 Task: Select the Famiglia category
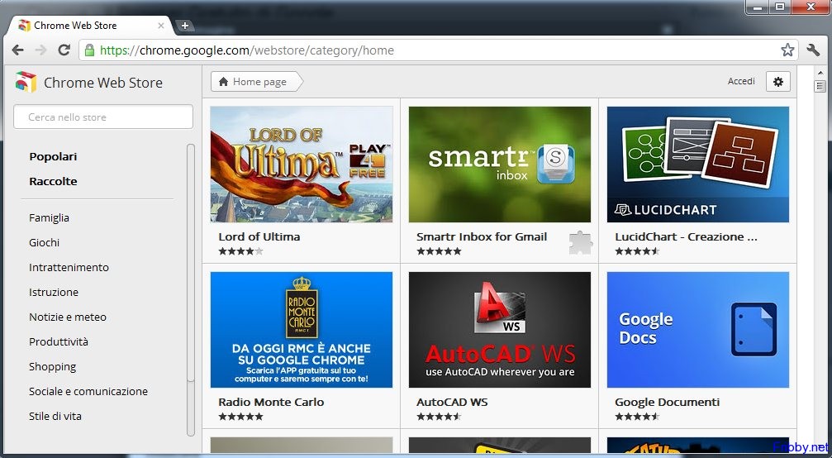pyautogui.click(x=49, y=217)
